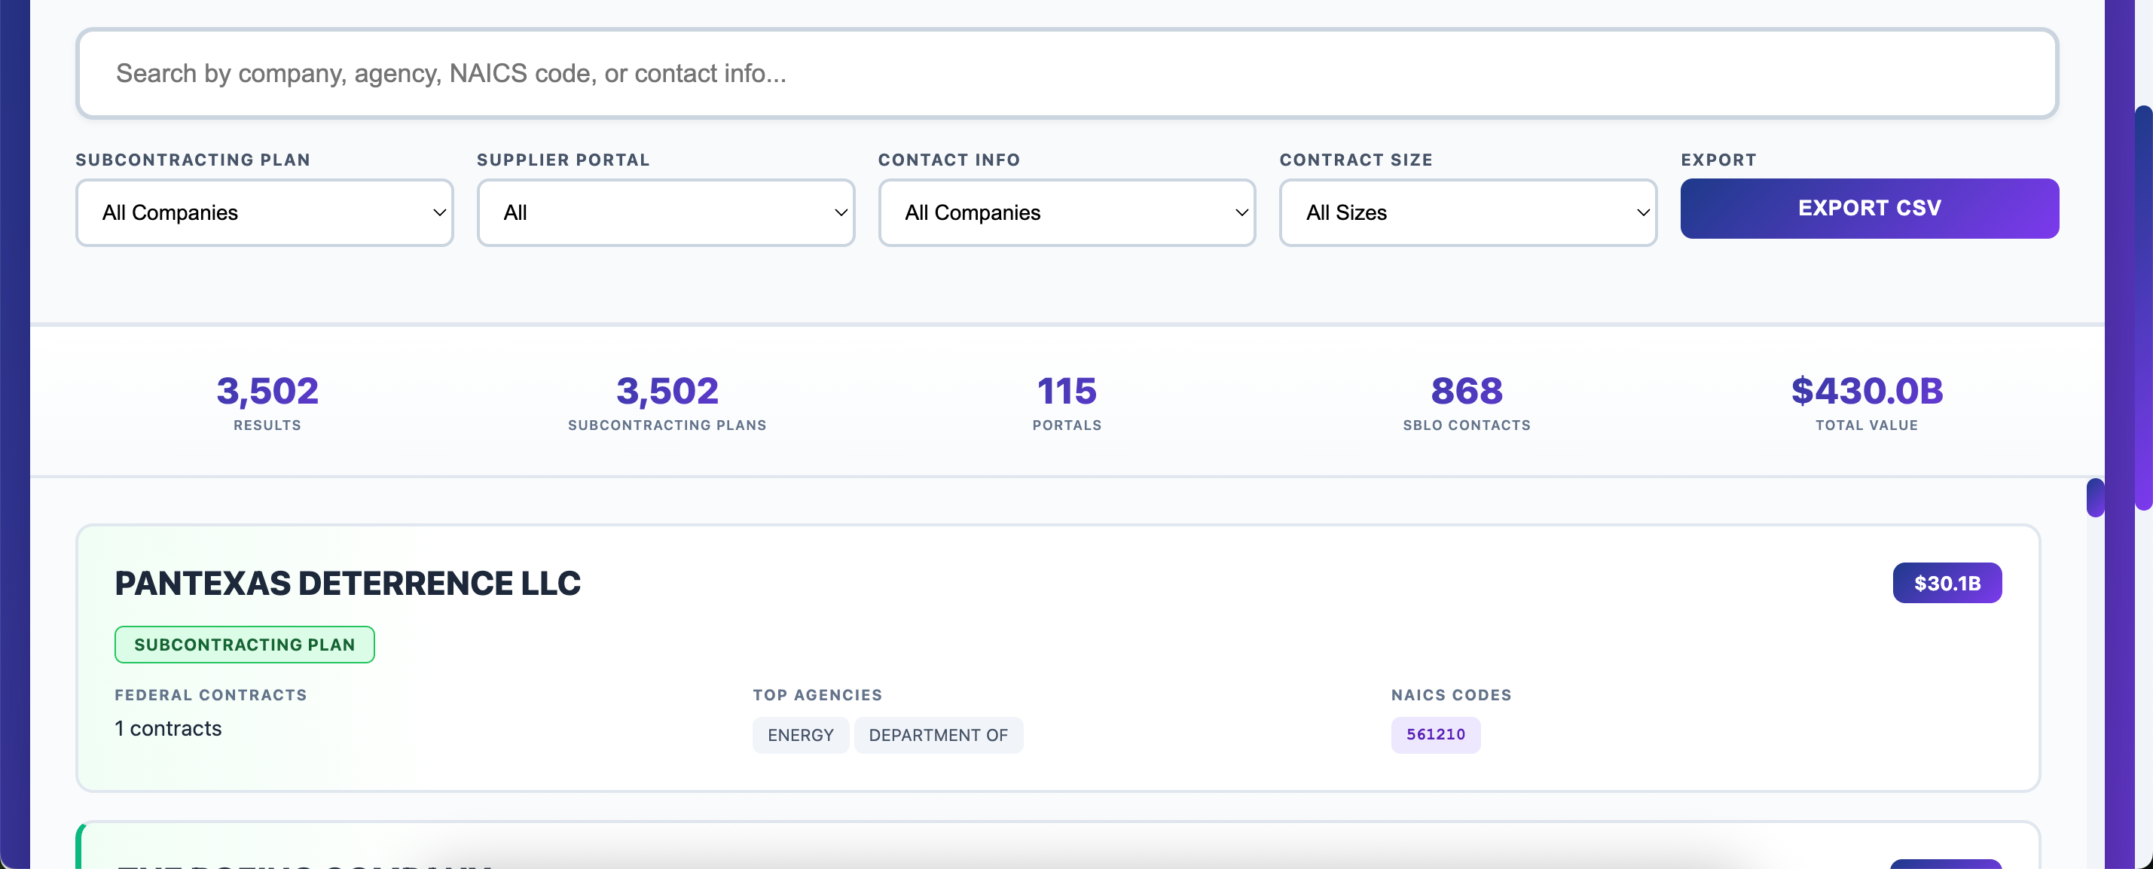Click the outer page scrollbar thumb
This screenshot has height=869, width=2153.
[x=2142, y=307]
